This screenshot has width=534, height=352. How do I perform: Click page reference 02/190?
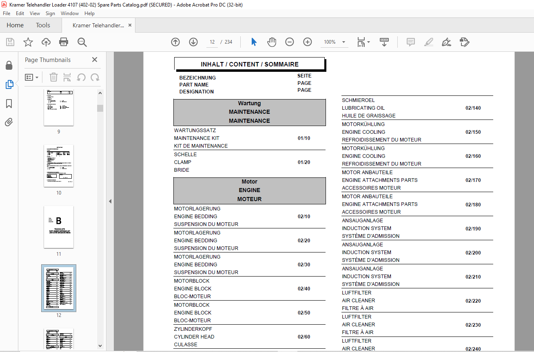(x=473, y=229)
